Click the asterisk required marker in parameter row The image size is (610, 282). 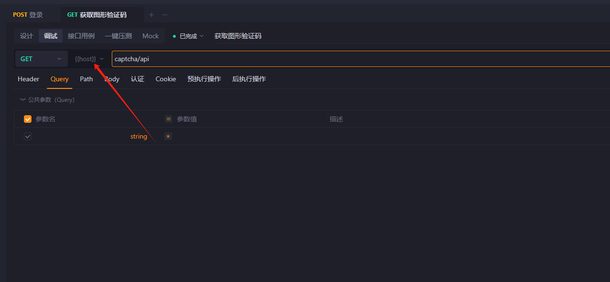pos(168,136)
